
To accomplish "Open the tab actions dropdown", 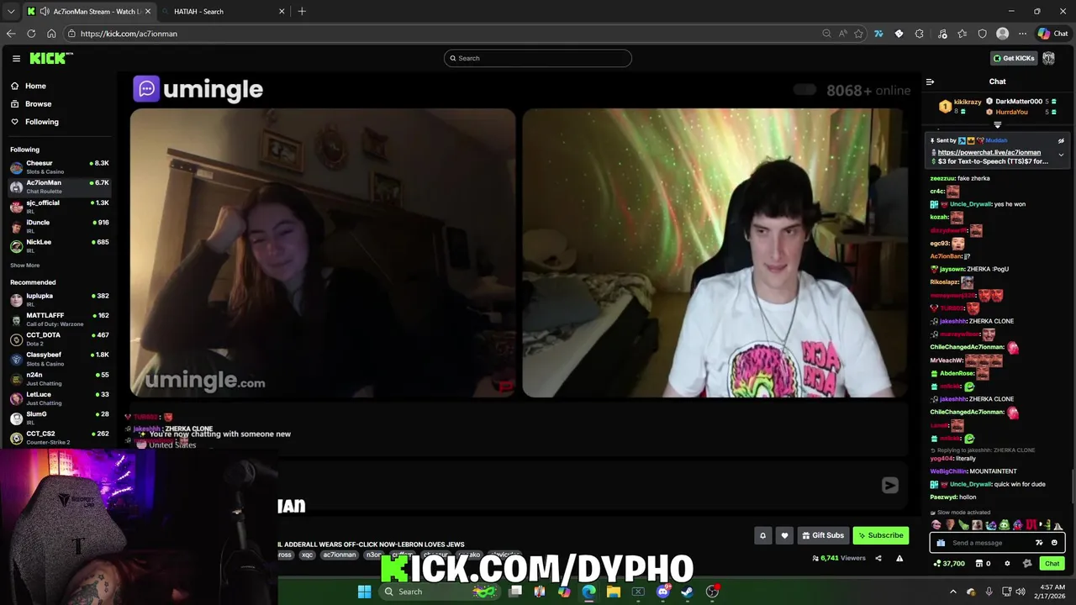I will (10, 12).
